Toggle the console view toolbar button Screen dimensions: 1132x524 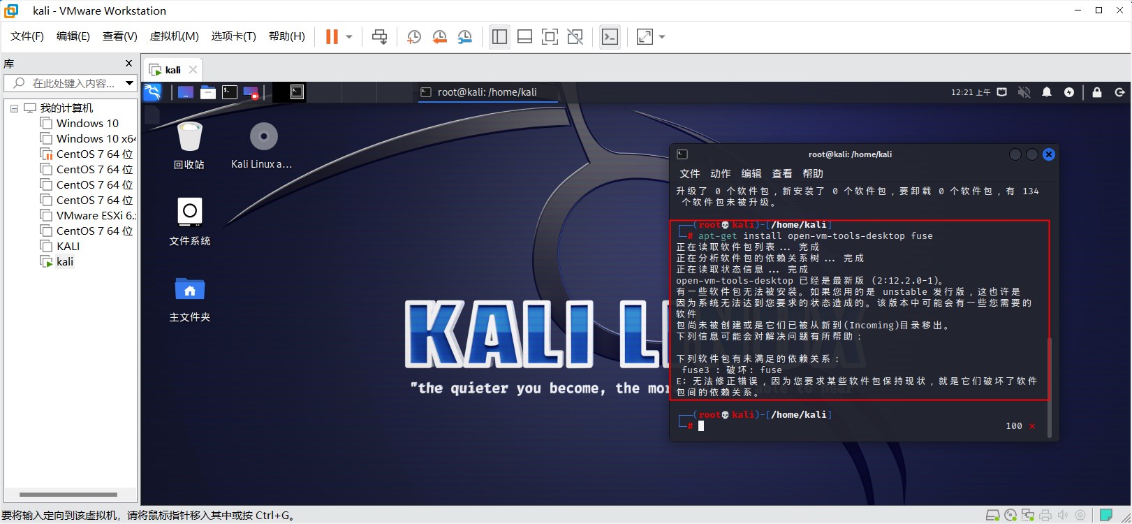point(610,36)
